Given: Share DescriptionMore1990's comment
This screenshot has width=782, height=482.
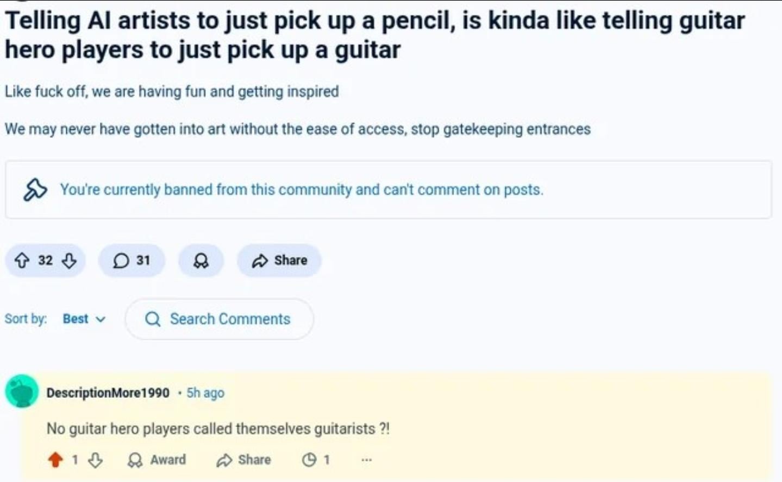Looking at the screenshot, I should pos(243,460).
